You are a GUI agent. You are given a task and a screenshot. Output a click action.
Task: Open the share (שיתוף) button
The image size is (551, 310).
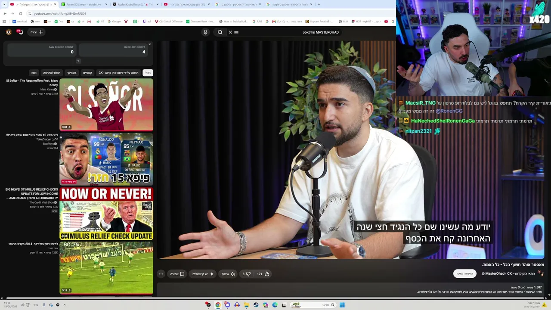coord(228,274)
